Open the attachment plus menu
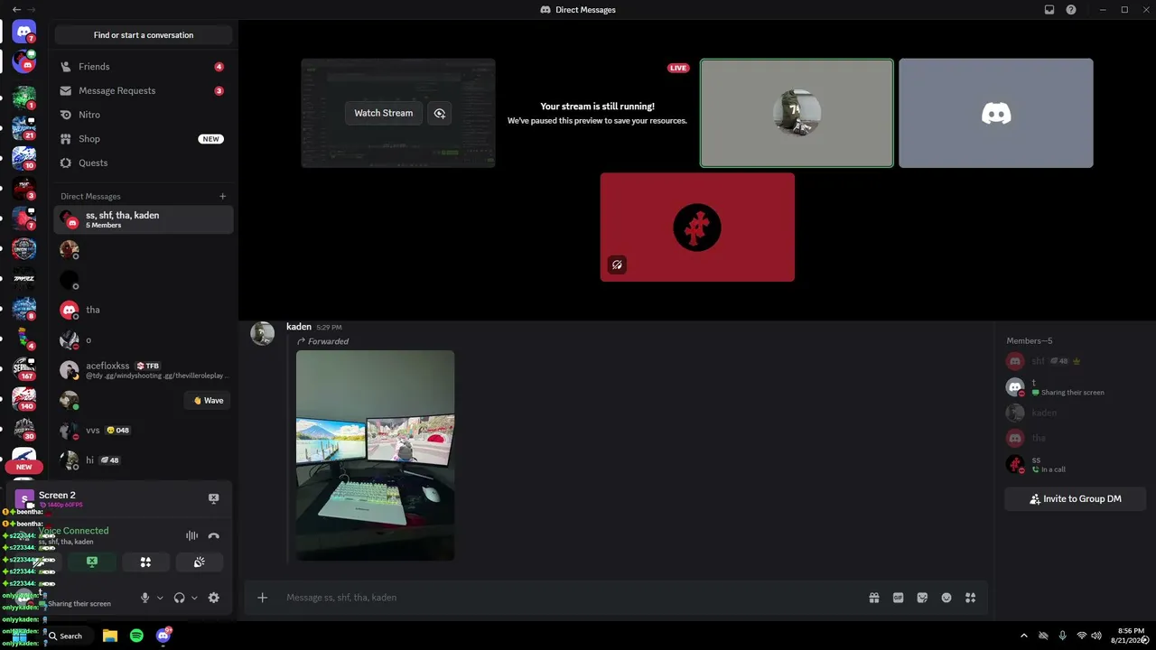This screenshot has width=1156, height=650. [263, 598]
